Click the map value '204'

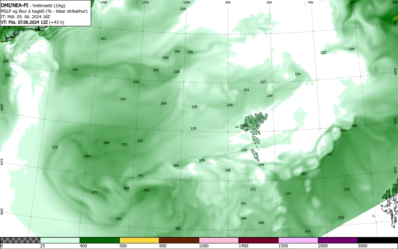164,103
